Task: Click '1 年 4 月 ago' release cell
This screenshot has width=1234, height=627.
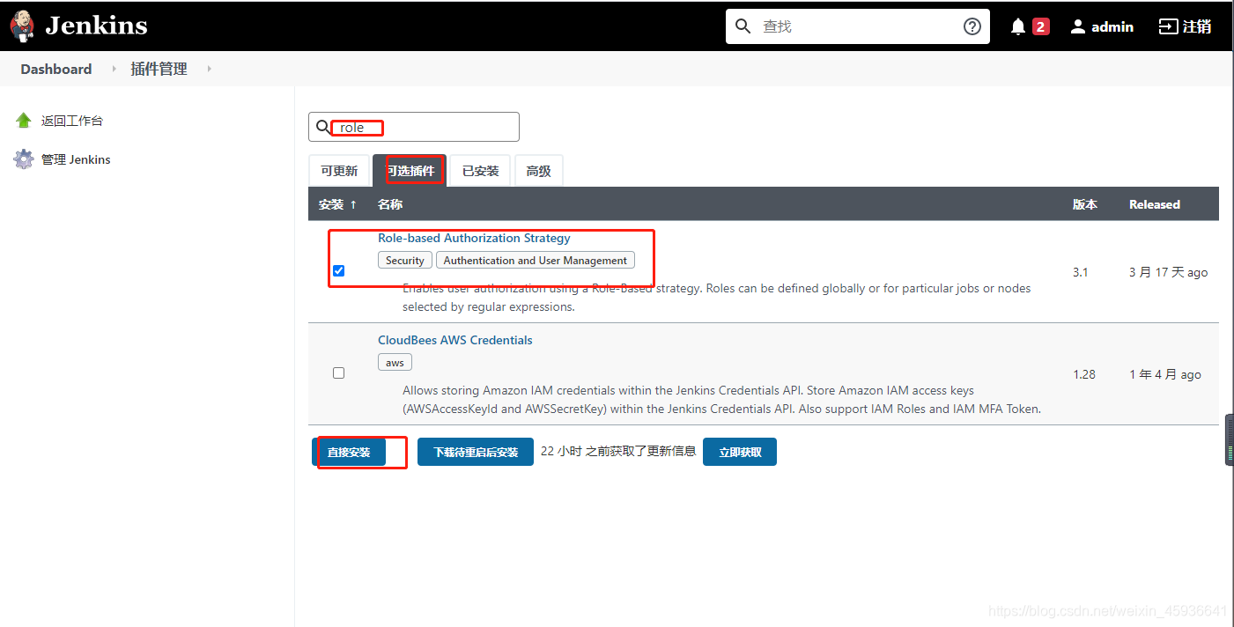Action: (x=1165, y=374)
